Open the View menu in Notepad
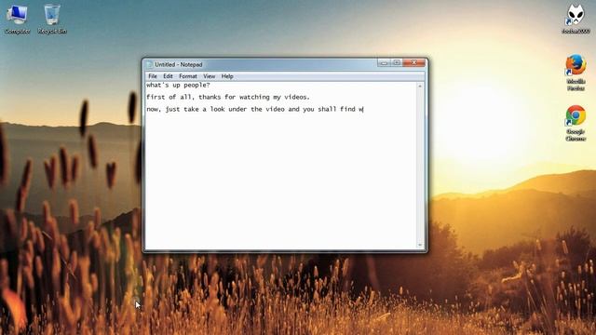The image size is (596, 335). [209, 76]
